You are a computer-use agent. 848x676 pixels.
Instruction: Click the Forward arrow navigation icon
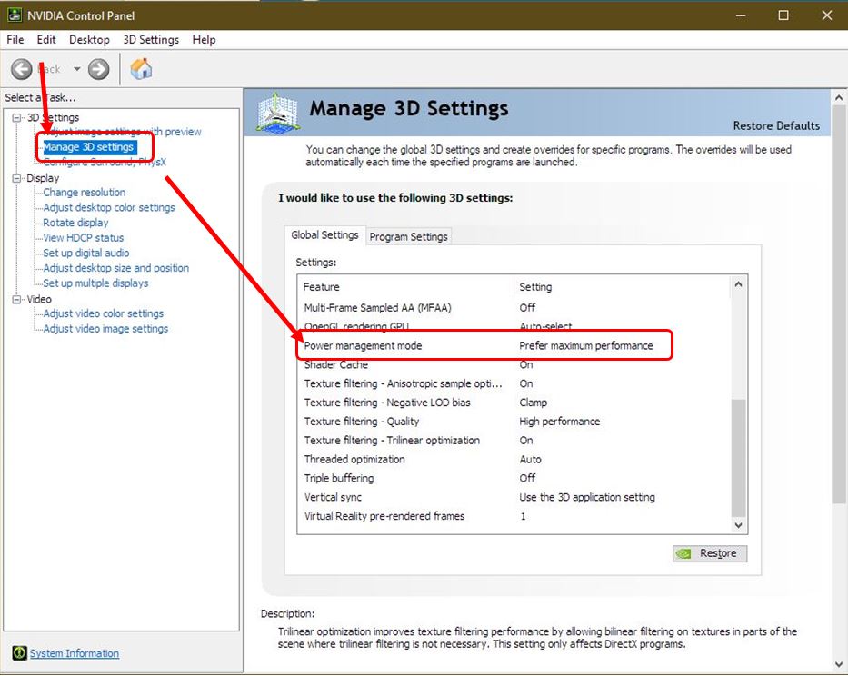[x=98, y=69]
